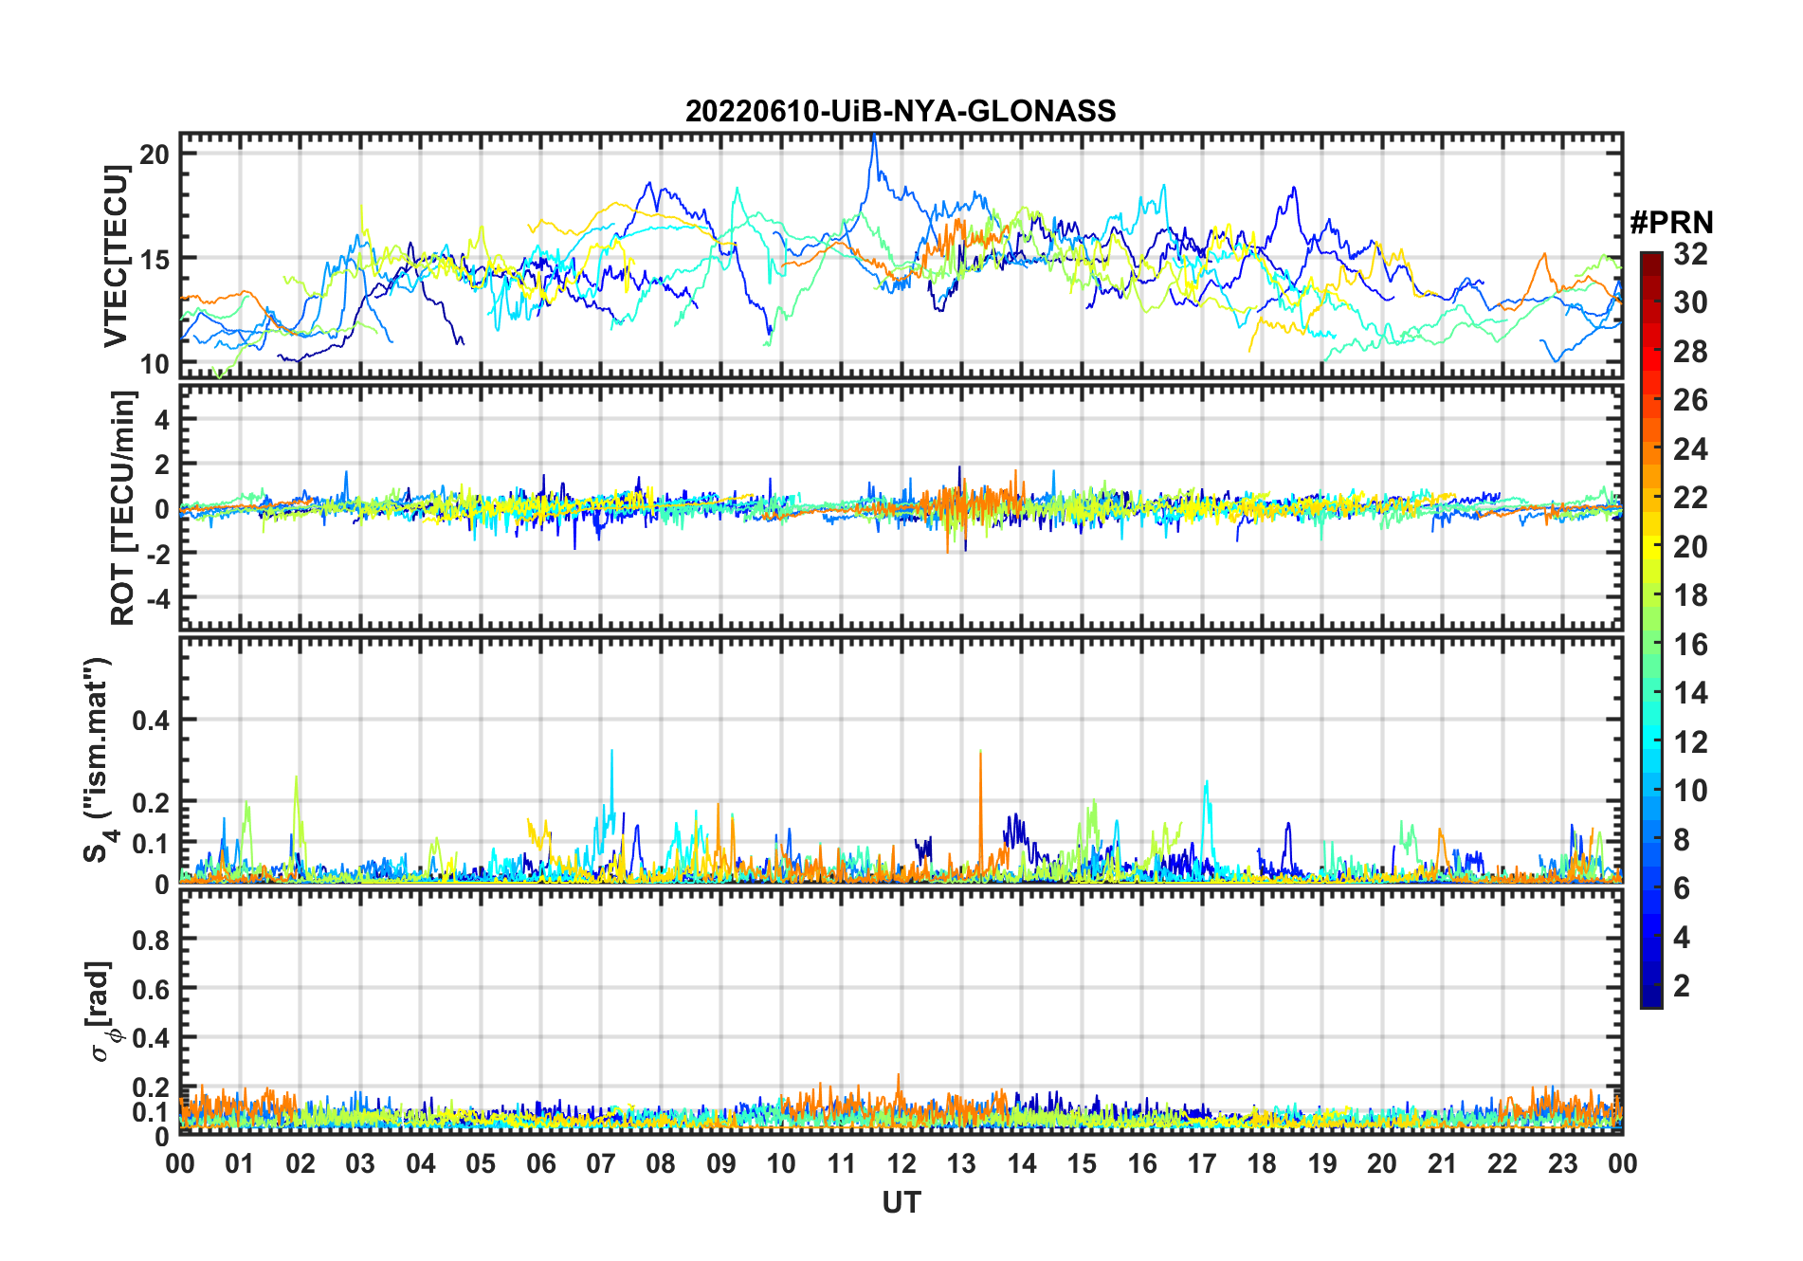The image size is (1803, 1261).
Task: Click the dark red top of the PRN colorbar
Action: (x=1651, y=264)
